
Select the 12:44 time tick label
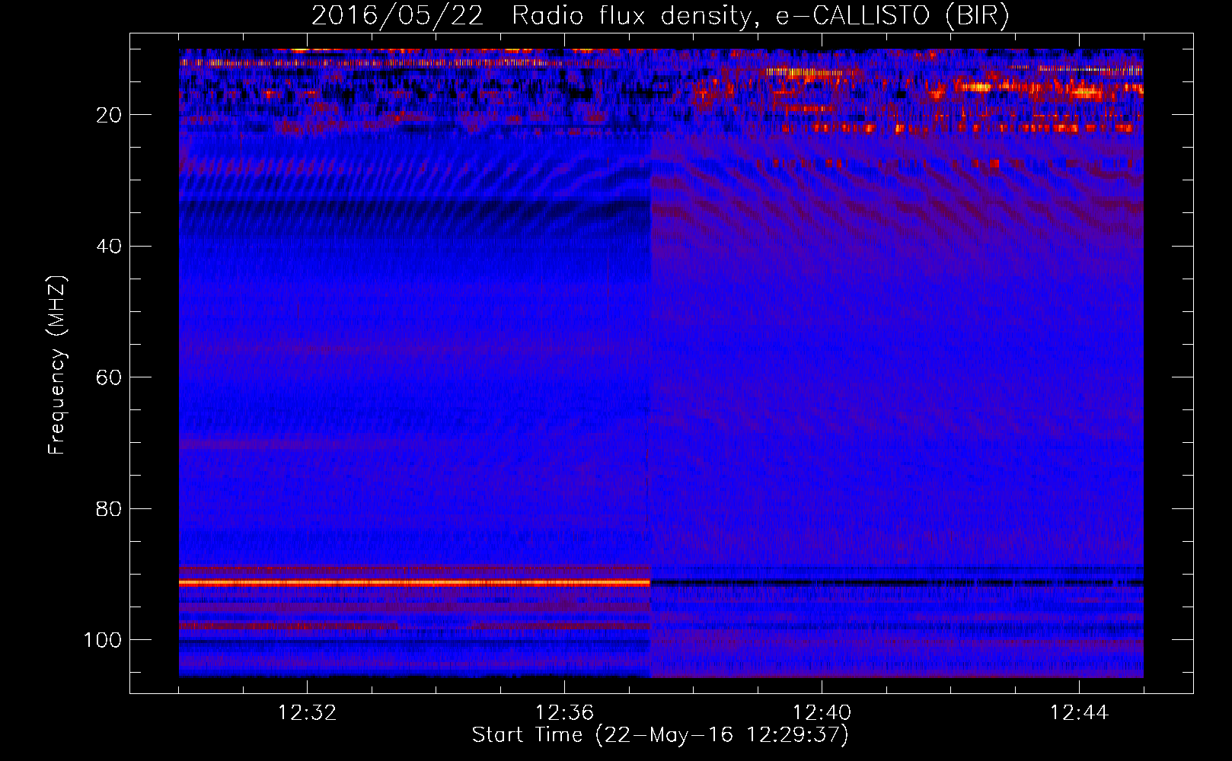click(x=1079, y=713)
